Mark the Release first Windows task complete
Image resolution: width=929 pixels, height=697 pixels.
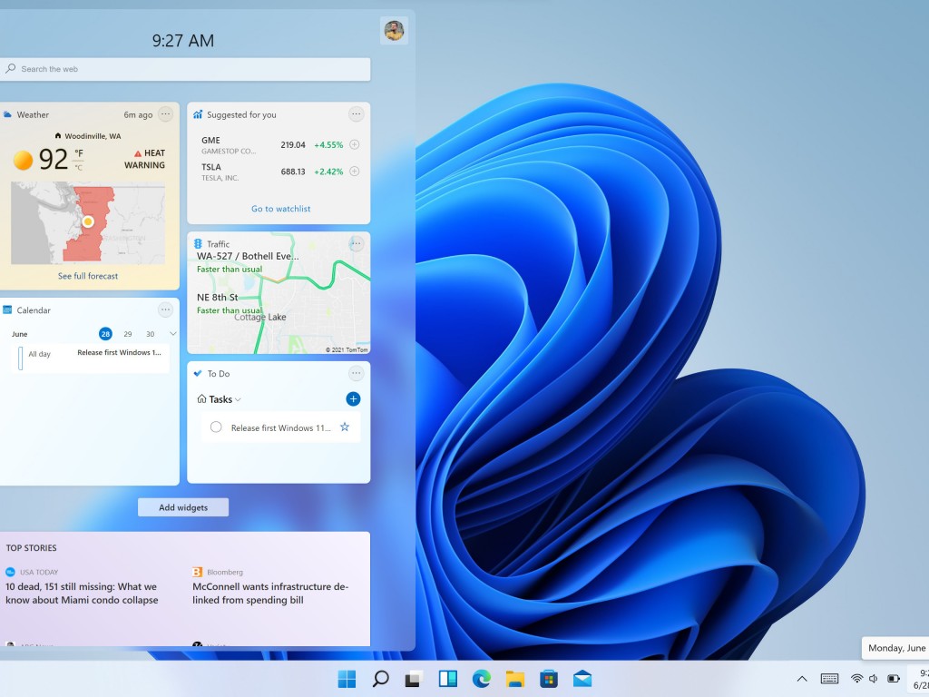coord(216,427)
